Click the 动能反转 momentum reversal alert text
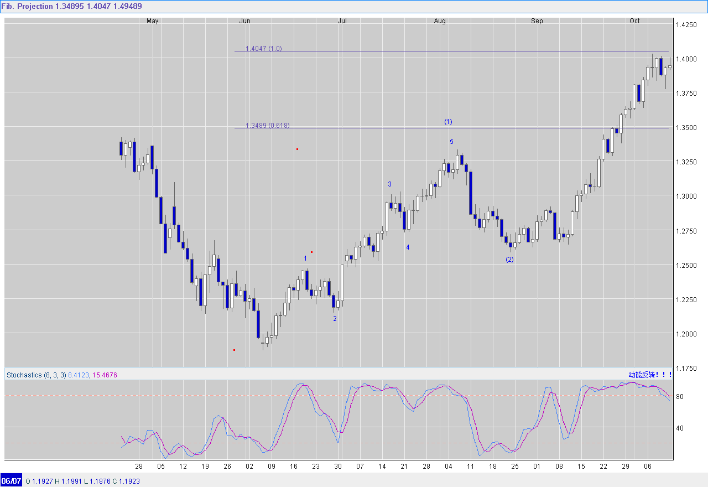708x487 pixels. point(650,375)
